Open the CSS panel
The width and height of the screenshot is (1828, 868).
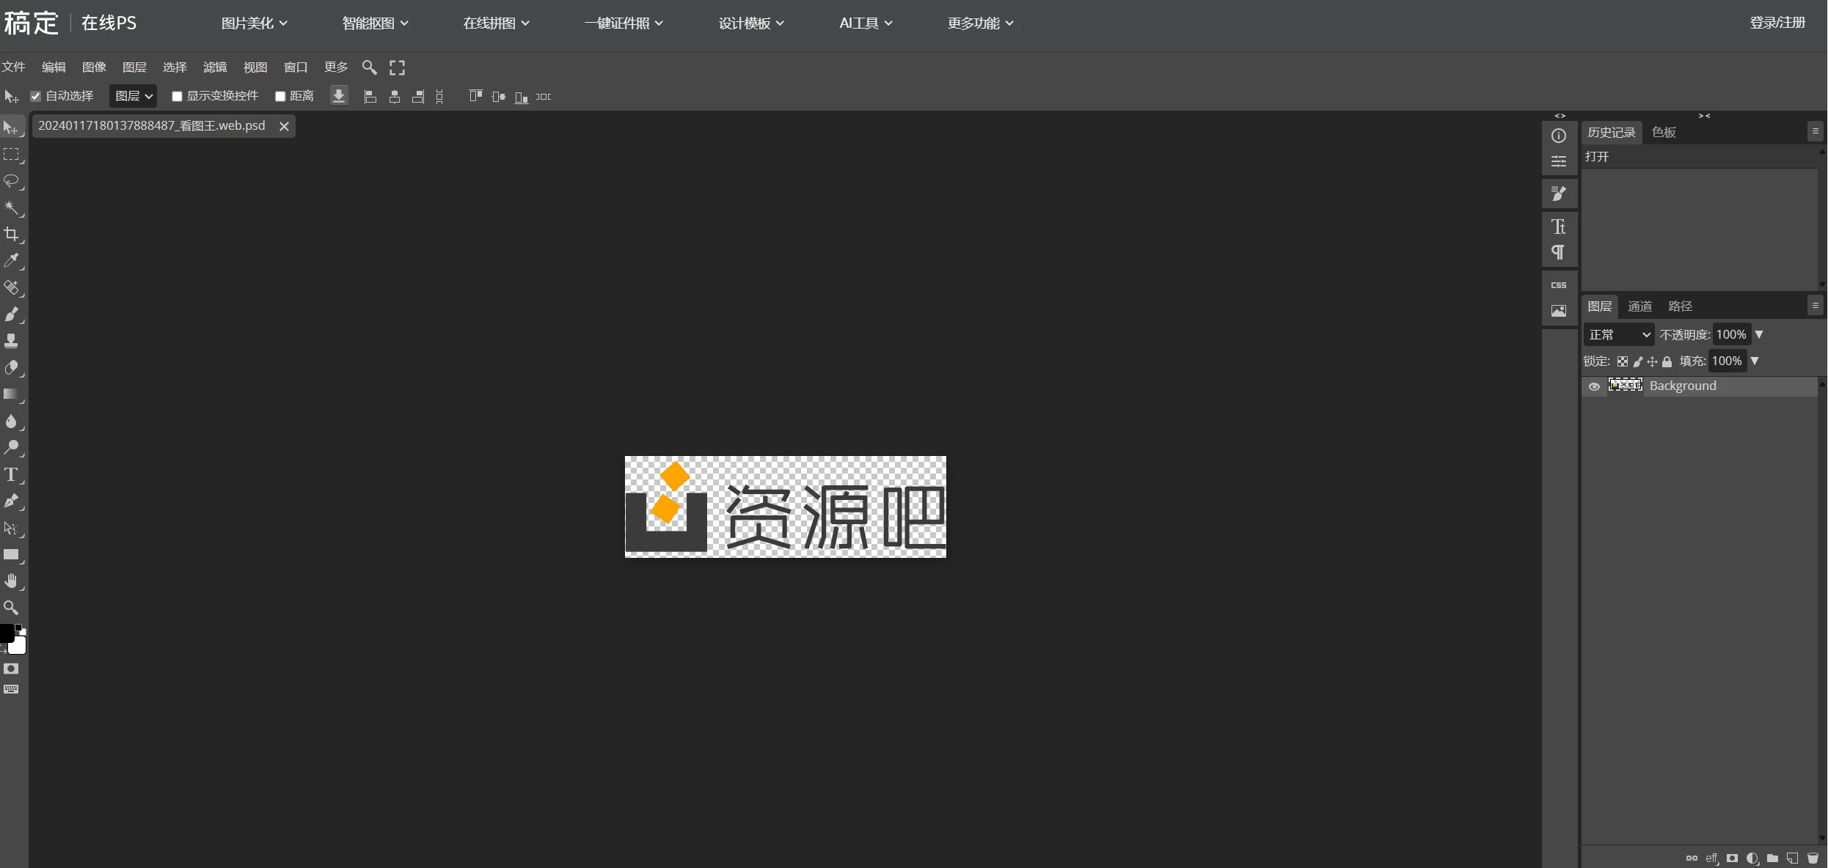click(x=1559, y=284)
